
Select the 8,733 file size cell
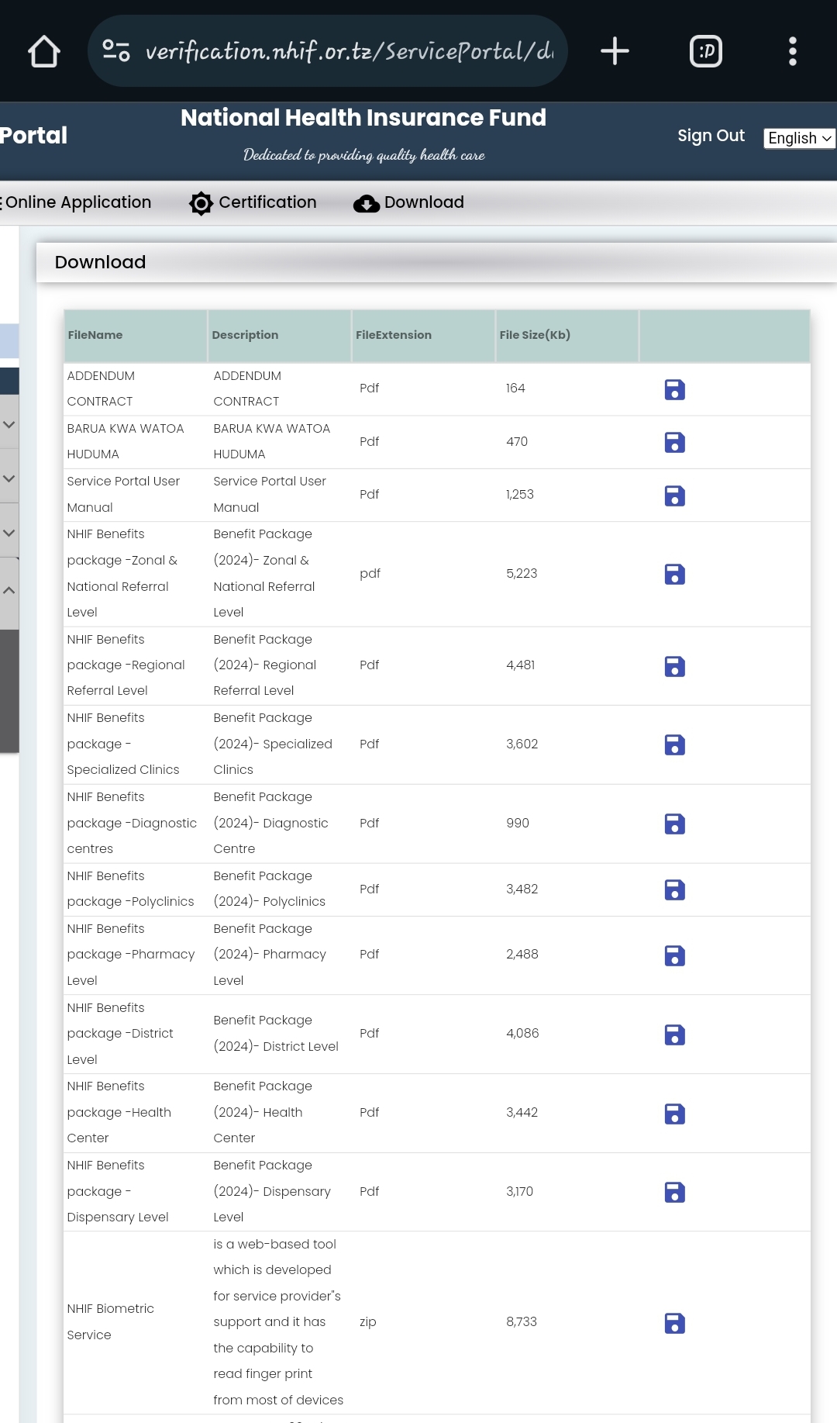click(x=522, y=1321)
